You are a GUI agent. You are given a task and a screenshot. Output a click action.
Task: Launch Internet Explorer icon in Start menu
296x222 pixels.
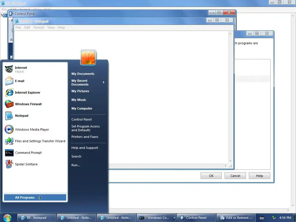(x=9, y=92)
